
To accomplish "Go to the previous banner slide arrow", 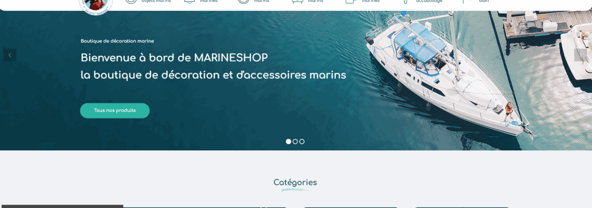I will coord(10,55).
